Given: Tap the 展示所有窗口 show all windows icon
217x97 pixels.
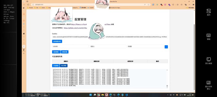Looking at the screenshot, I should coord(209,85).
